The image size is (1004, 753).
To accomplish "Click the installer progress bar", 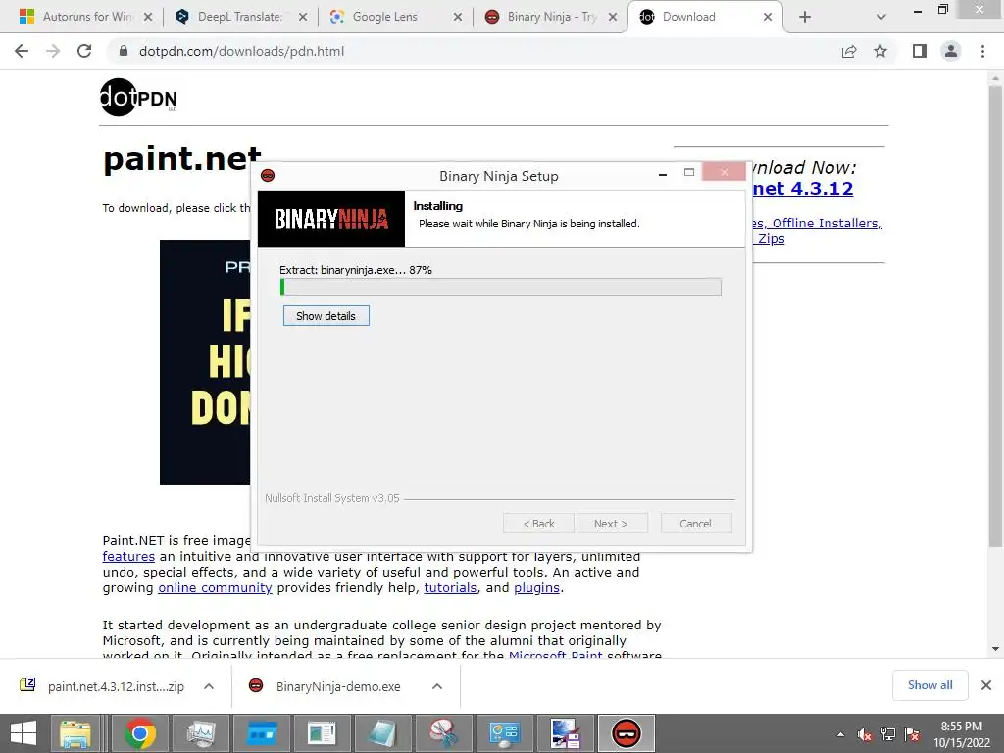I will point(501,287).
